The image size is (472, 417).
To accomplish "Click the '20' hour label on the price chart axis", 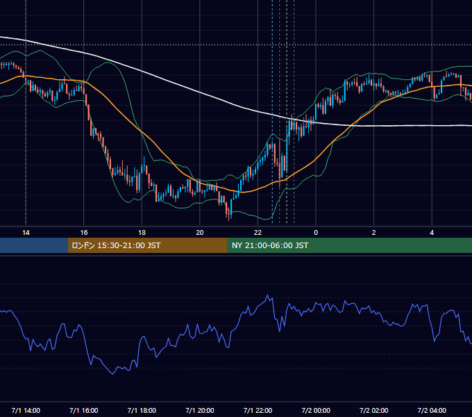I will 200,233.
